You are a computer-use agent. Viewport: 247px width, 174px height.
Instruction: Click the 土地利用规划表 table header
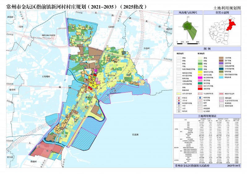point(207,116)
